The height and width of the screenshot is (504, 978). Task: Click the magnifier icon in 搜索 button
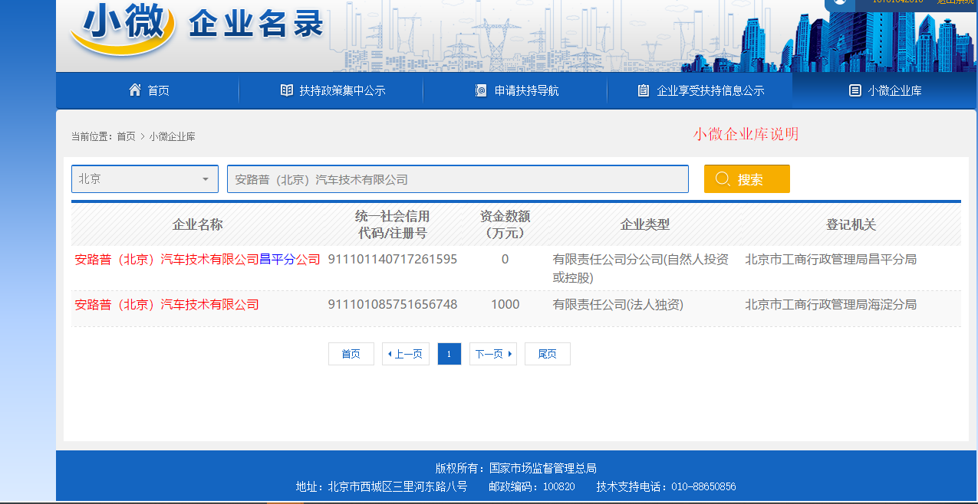[x=722, y=178]
